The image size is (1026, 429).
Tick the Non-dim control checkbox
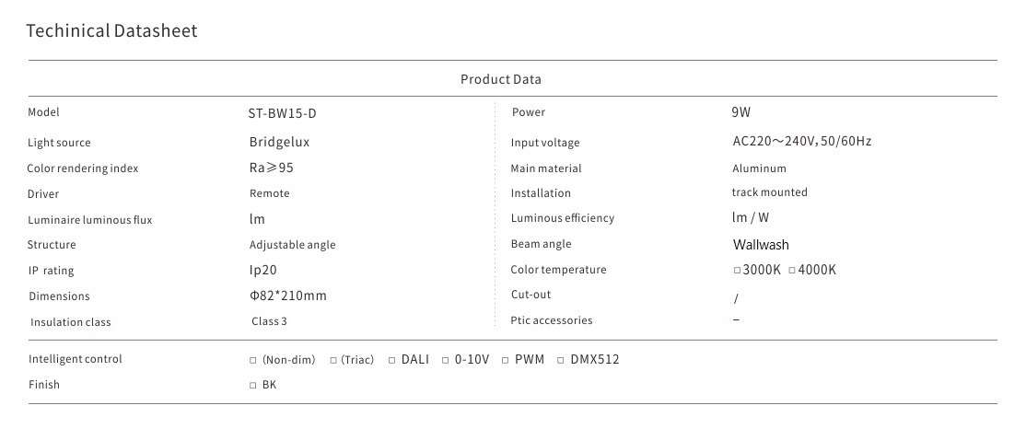click(253, 360)
